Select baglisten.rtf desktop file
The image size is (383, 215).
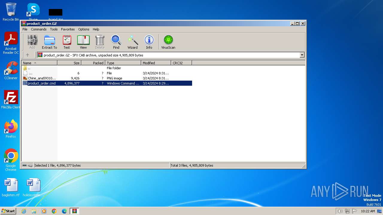point(11,188)
